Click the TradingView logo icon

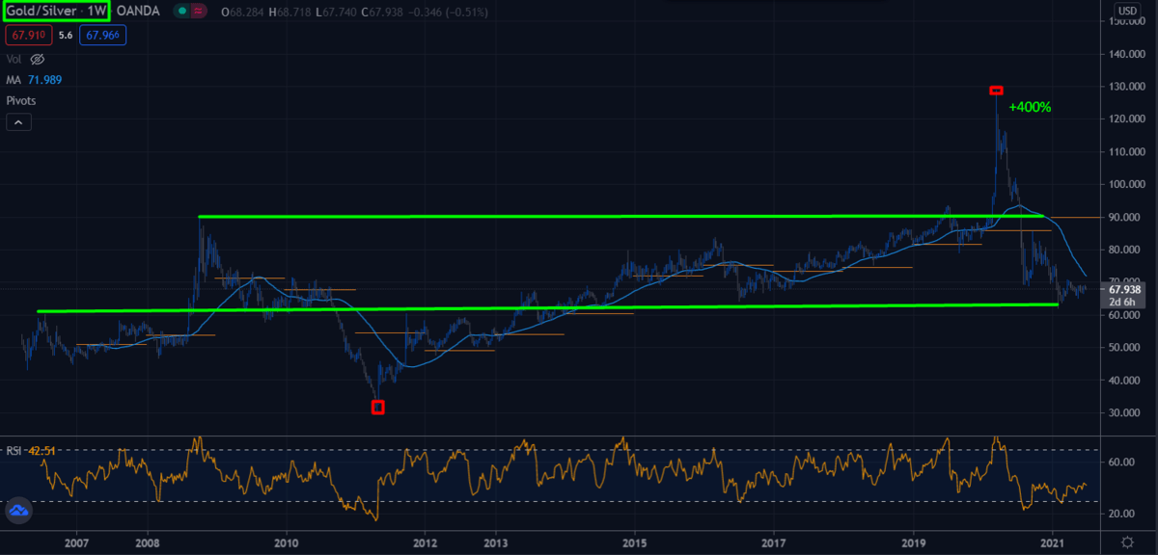[18, 512]
